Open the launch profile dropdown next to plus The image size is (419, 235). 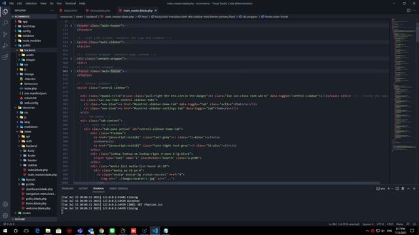(392, 189)
